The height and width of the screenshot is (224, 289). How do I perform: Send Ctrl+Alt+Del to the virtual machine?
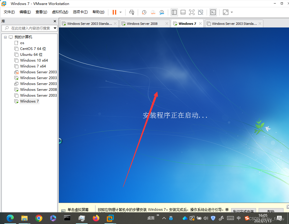pyautogui.click(x=132, y=12)
